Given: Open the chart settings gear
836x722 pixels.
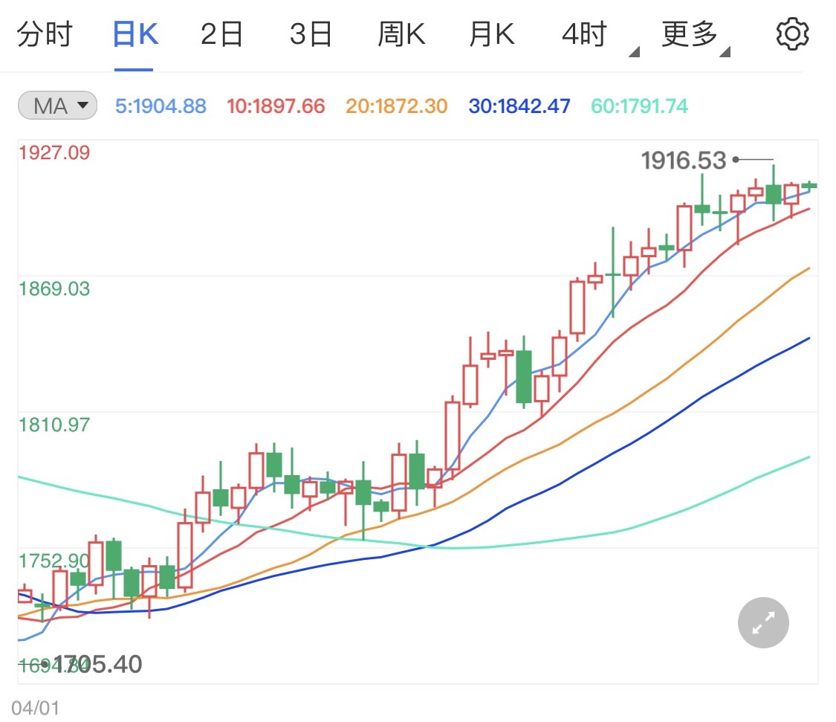Looking at the screenshot, I should pos(793,33).
